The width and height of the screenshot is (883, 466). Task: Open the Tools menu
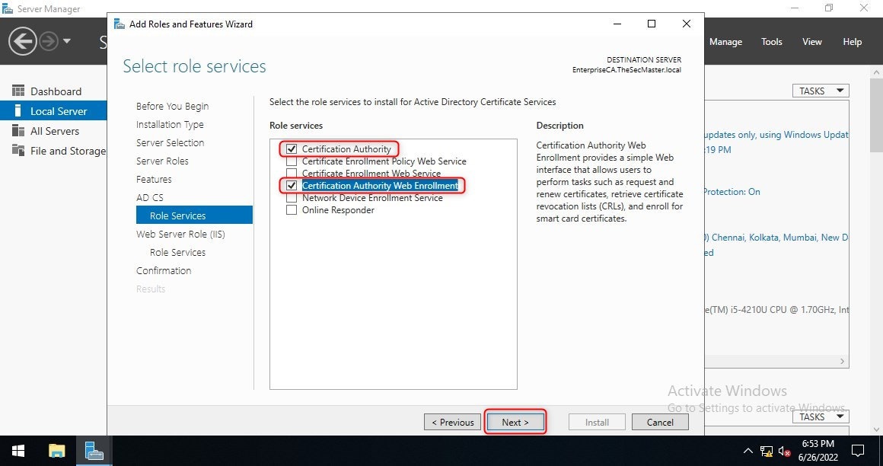(x=772, y=42)
